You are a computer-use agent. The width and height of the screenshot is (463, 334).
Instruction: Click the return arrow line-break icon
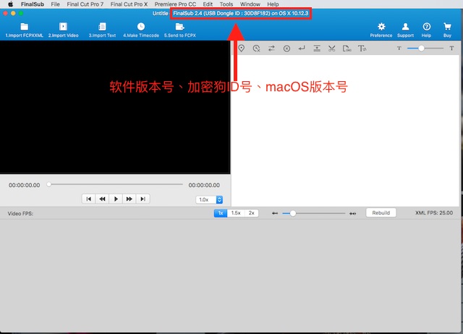pos(302,49)
